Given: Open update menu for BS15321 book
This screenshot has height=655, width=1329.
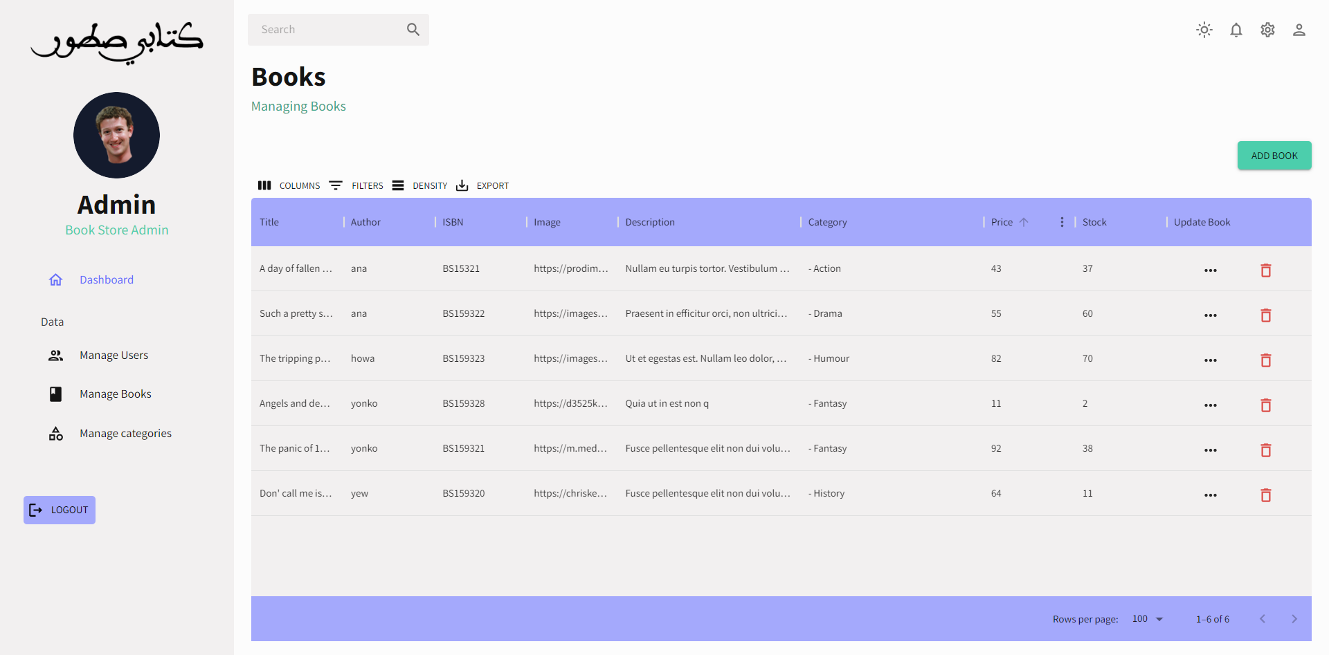Looking at the screenshot, I should tap(1211, 270).
